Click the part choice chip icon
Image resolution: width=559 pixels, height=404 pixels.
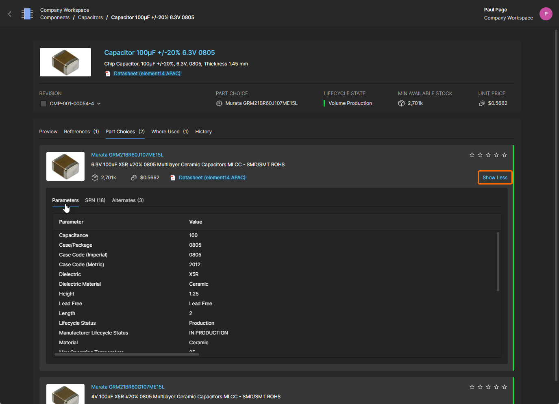[219, 103]
